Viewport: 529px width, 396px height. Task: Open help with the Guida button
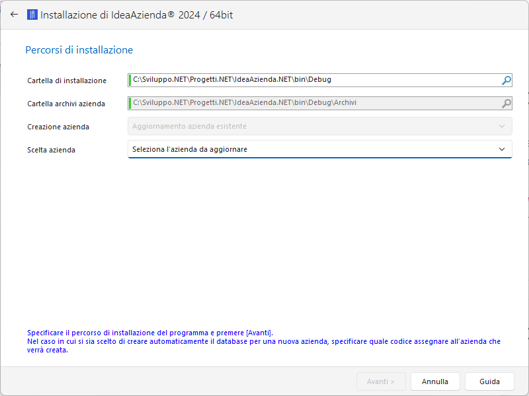pos(489,381)
